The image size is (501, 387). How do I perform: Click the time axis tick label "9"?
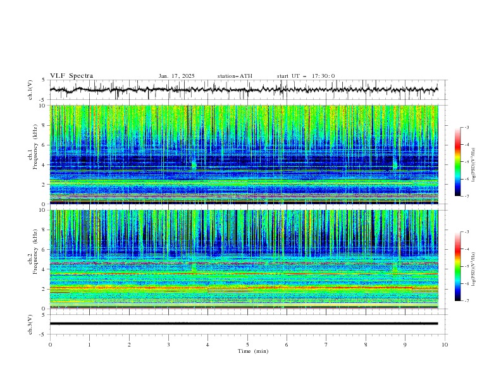[405, 345]
